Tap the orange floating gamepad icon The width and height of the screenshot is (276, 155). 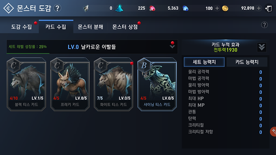click(273, 131)
